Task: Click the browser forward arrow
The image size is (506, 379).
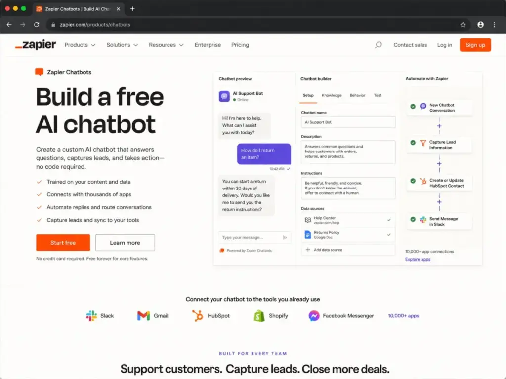Action: pos(23,25)
